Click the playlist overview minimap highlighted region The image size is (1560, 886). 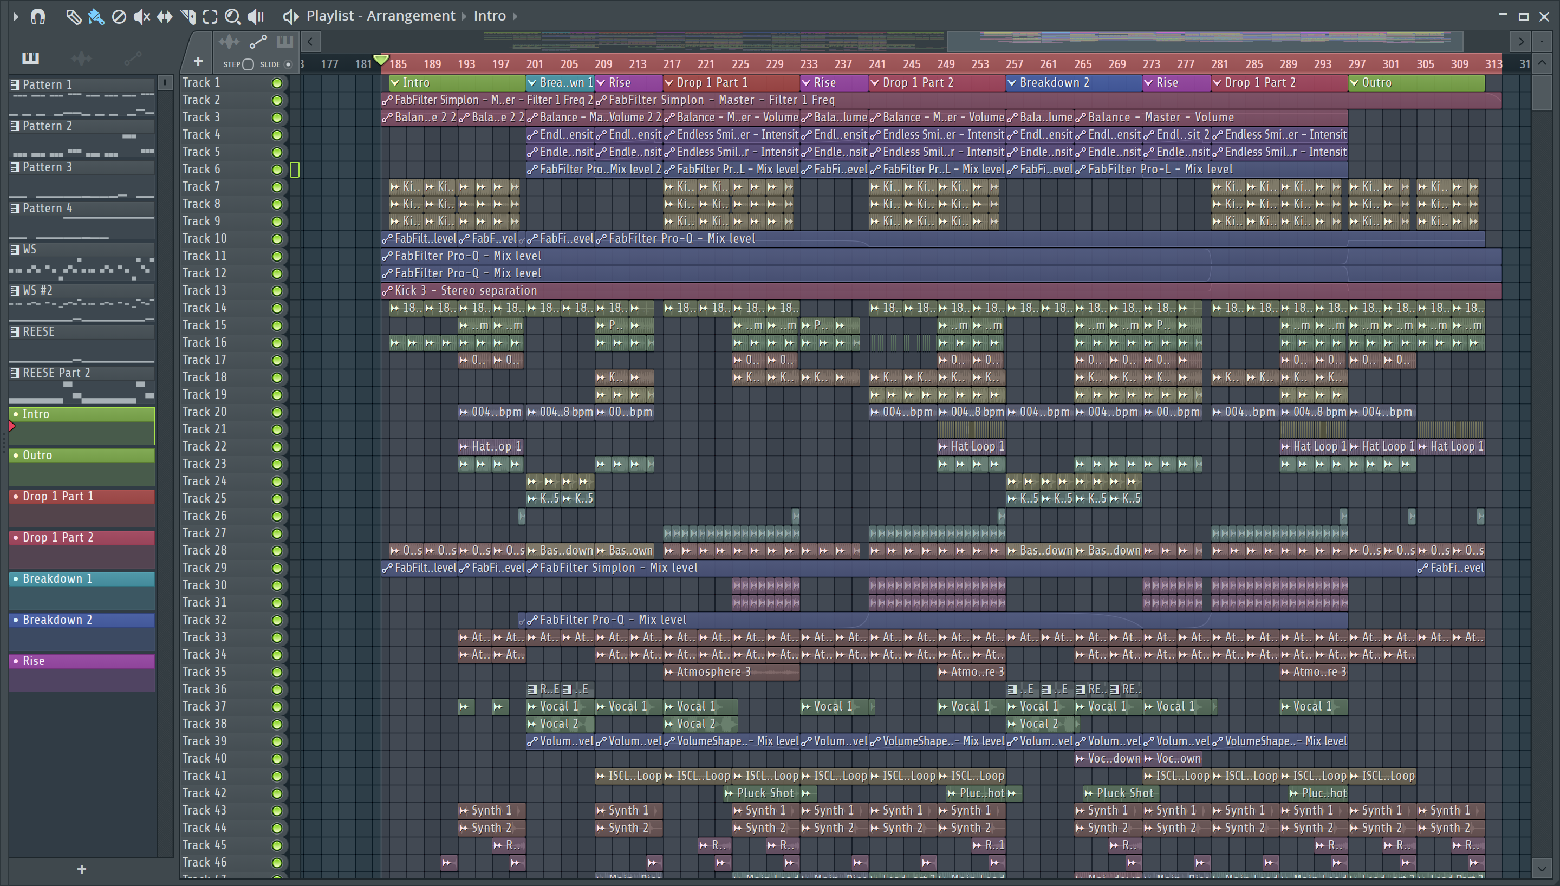pos(1205,41)
